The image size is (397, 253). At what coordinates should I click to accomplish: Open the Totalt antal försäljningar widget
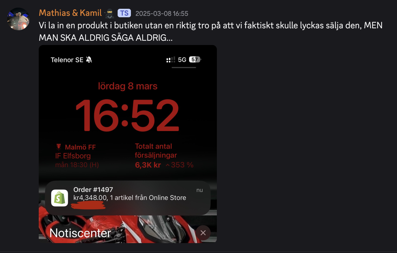[x=164, y=156]
